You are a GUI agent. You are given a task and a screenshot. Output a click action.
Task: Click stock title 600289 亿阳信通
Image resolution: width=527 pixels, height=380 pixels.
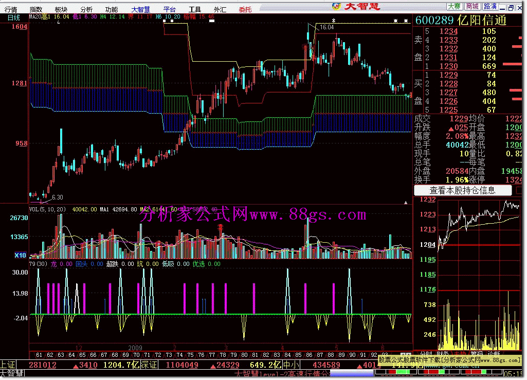click(x=461, y=20)
